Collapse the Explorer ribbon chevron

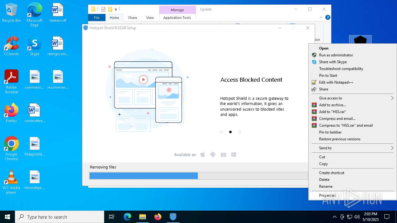point(321,17)
